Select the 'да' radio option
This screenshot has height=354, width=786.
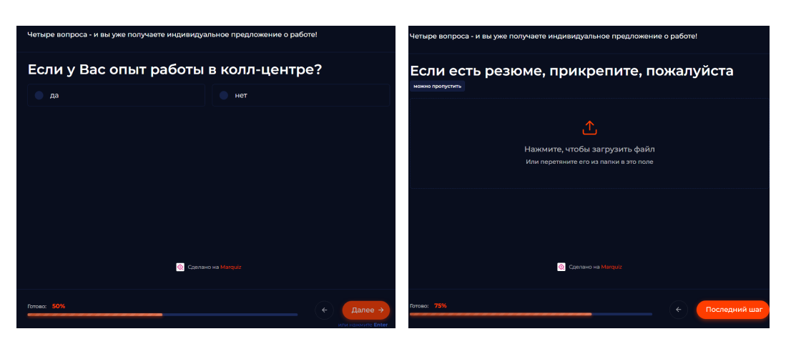[117, 95]
